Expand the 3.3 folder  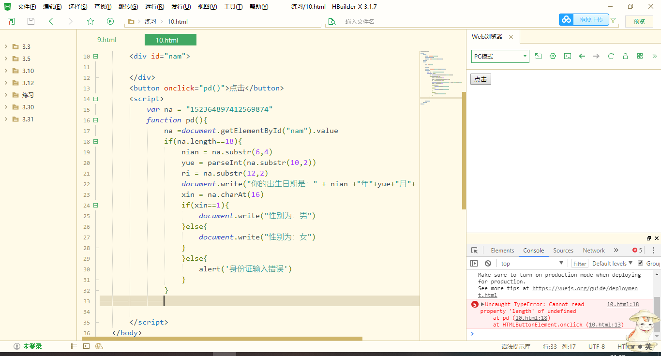coord(6,46)
